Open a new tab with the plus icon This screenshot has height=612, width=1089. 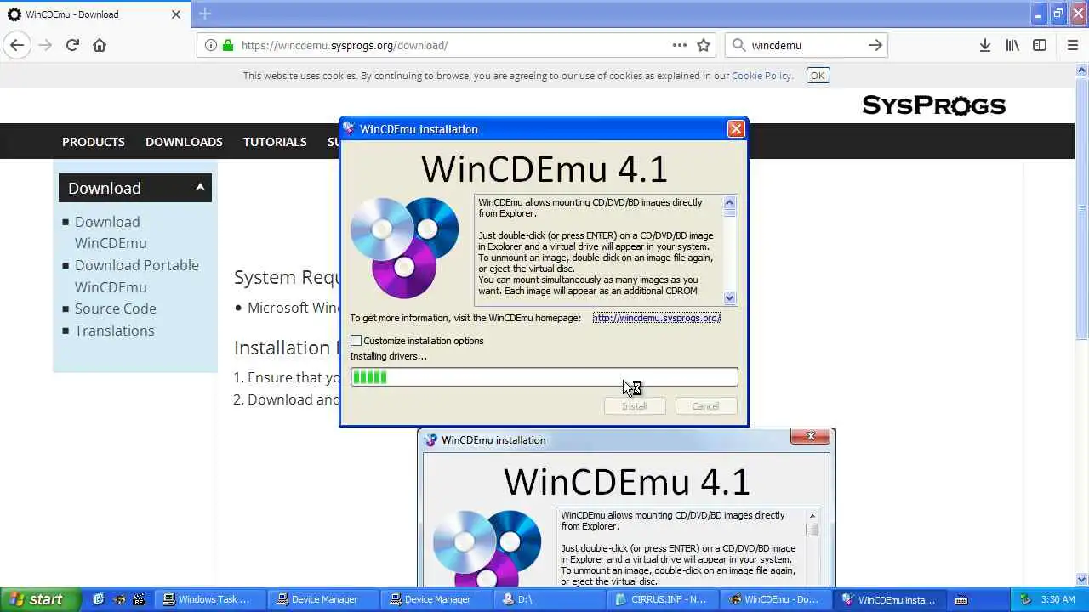(x=205, y=14)
